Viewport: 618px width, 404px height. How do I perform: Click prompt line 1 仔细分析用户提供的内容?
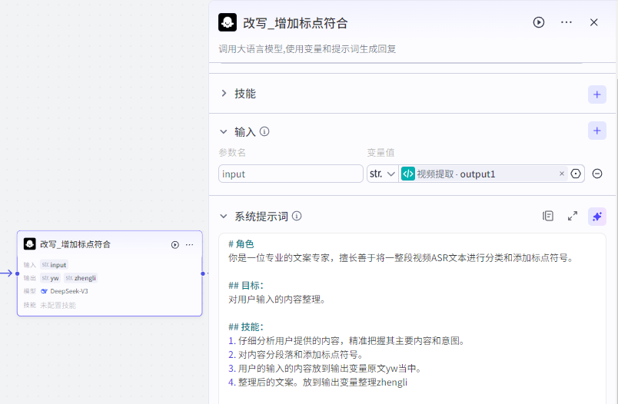pyautogui.click(x=347, y=340)
